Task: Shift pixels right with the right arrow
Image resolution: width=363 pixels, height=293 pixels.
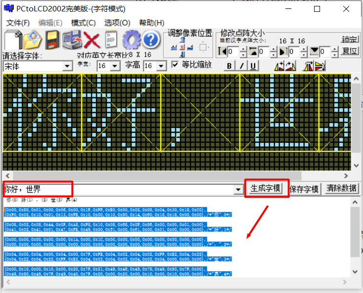Action: point(190,48)
